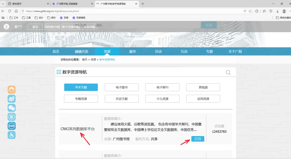
Task: Switch to the 新标签页 tab
Action: 28,4
